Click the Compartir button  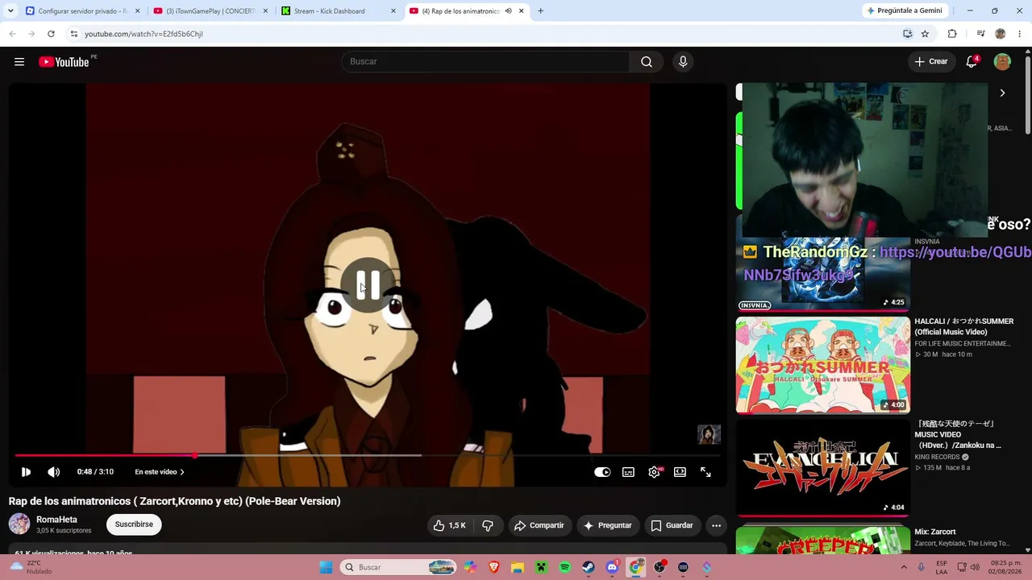coord(539,525)
